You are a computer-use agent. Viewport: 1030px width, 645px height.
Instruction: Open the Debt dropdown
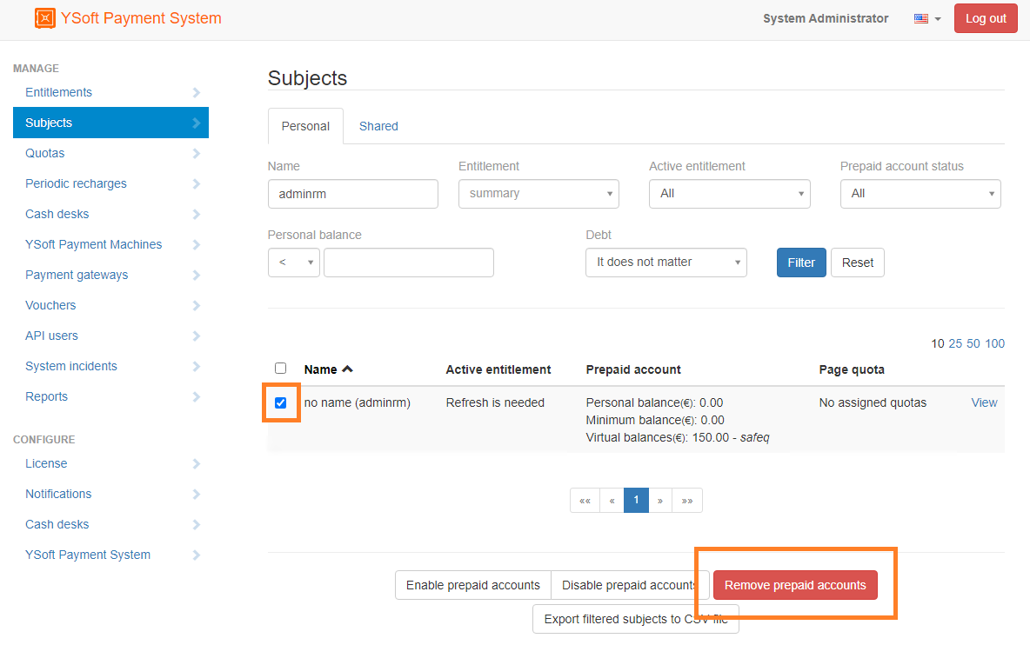(x=665, y=263)
